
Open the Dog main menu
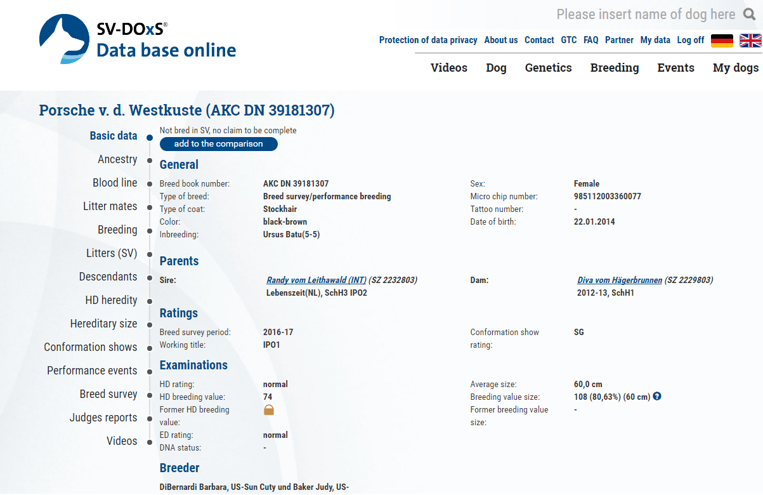[x=496, y=68]
